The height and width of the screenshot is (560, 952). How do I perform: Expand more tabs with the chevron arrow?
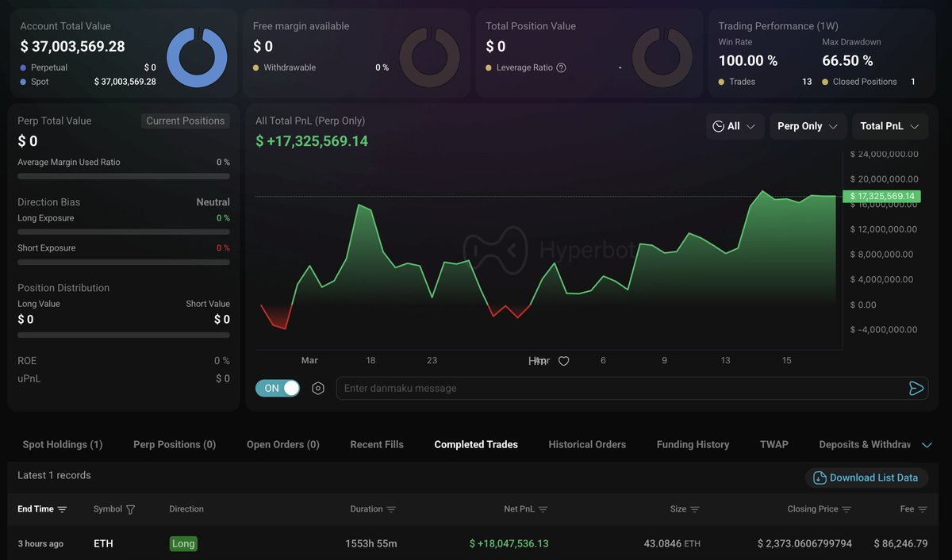[x=927, y=445]
